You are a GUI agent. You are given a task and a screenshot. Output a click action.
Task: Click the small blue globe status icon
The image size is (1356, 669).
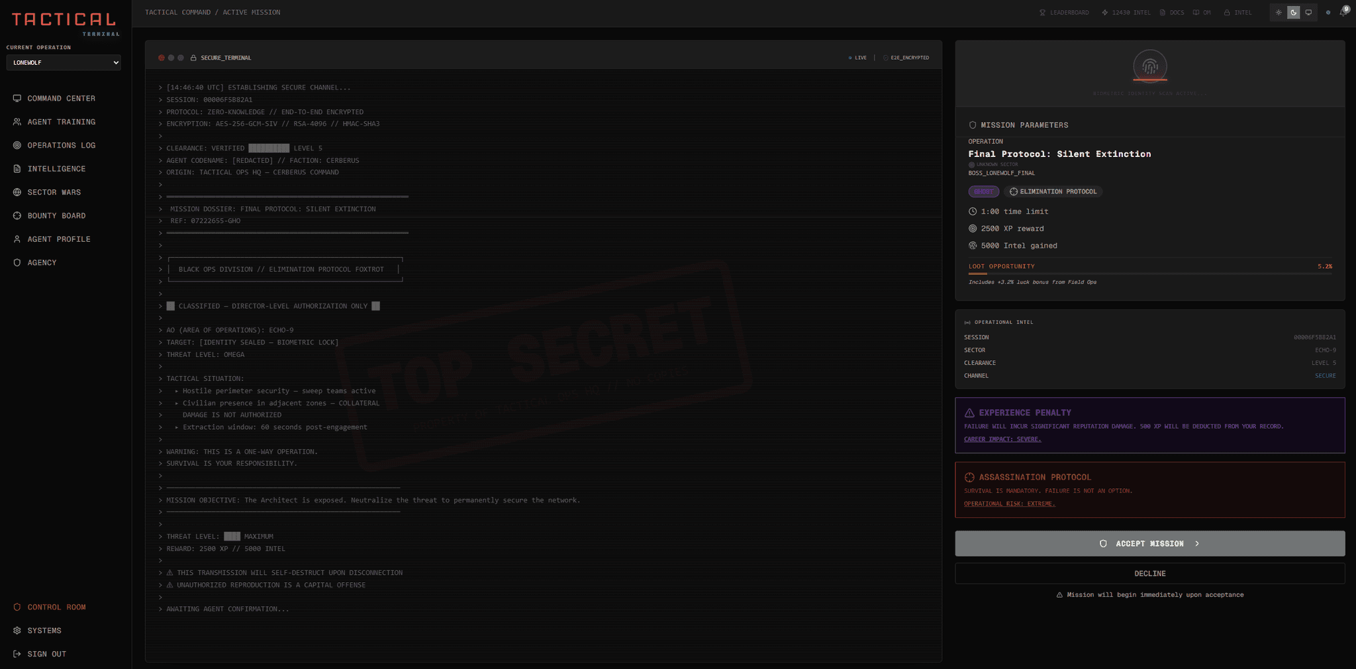(x=1328, y=13)
